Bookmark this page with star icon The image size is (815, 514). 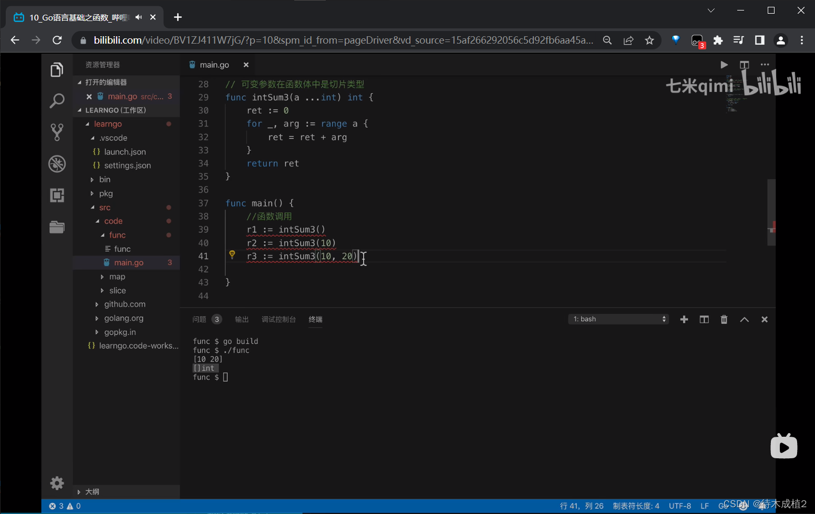coord(649,40)
